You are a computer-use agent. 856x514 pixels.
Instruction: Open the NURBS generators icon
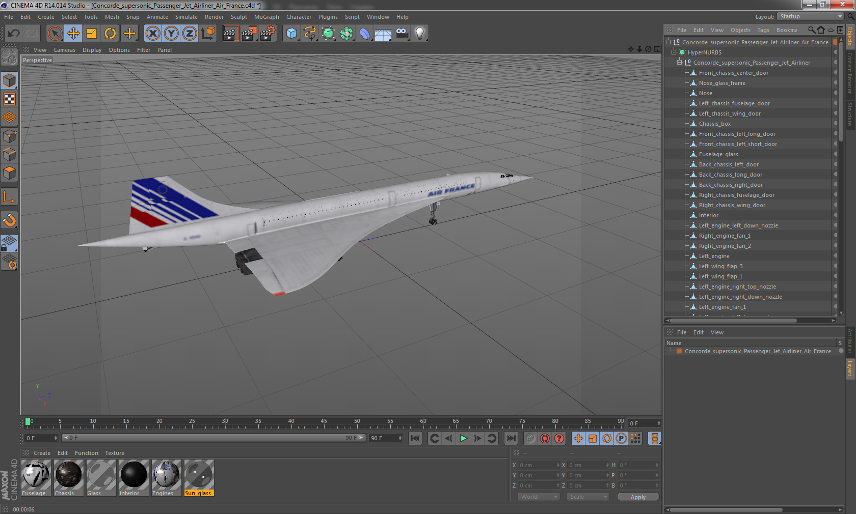coord(328,34)
